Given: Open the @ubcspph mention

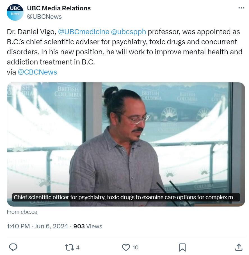Looking at the screenshot, I should pos(128,32).
